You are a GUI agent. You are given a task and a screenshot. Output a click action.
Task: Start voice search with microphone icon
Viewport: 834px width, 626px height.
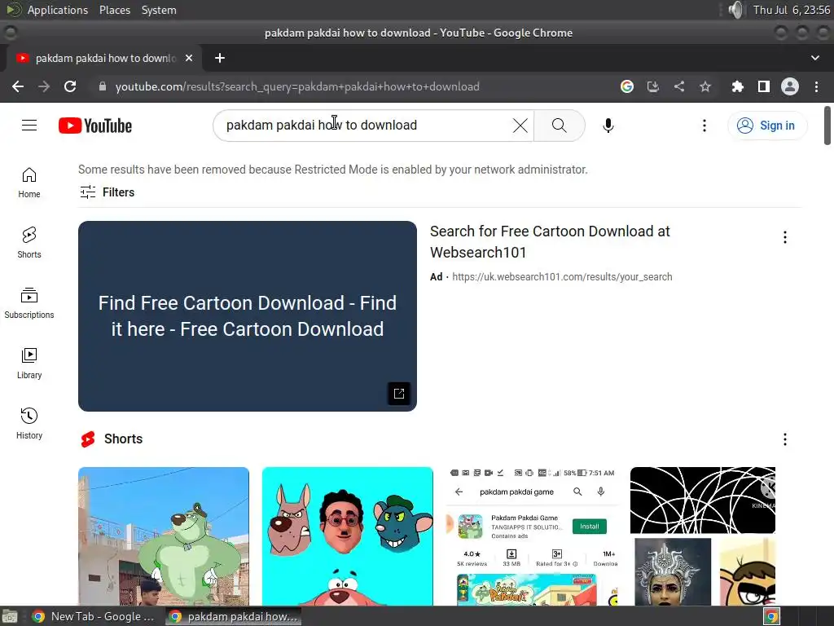608,126
